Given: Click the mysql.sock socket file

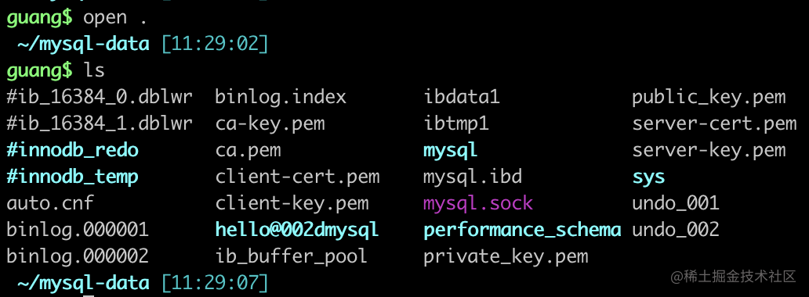Looking at the screenshot, I should coord(478,204).
